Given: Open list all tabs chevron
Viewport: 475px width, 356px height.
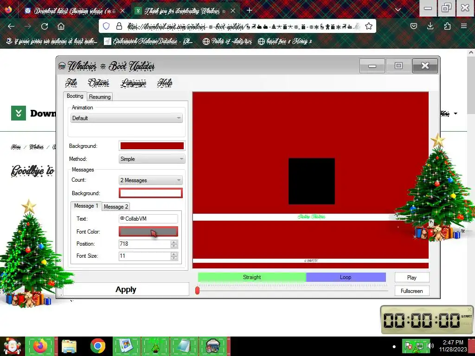Looking at the screenshot, I should click(398, 10).
